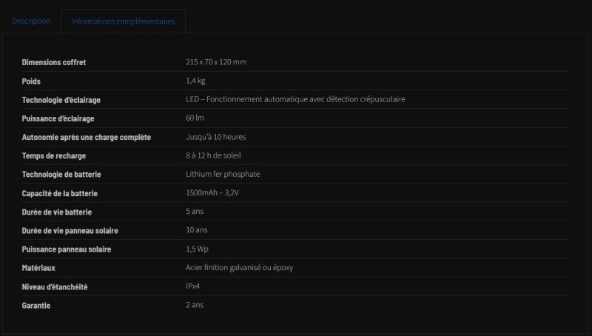Switch to the Description tab
Image resolution: width=592 pixels, height=336 pixels.
tap(31, 21)
